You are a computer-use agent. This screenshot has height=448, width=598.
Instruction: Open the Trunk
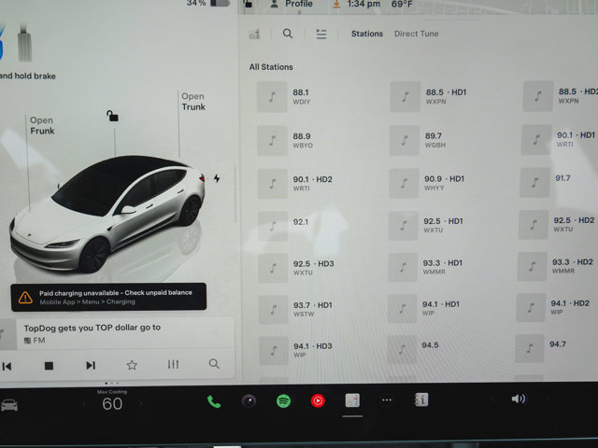[193, 102]
